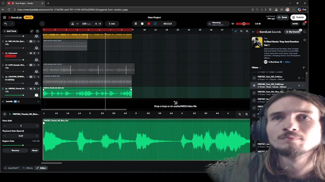Zoom out the editor waveform view
325x182 pixels.
[x=240, y=114]
